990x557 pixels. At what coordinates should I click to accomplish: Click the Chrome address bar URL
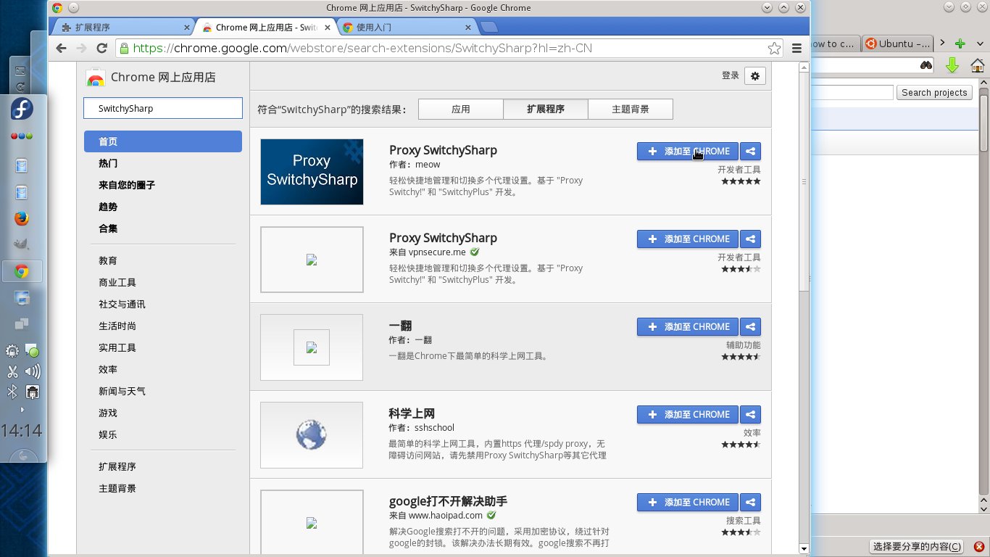362,49
